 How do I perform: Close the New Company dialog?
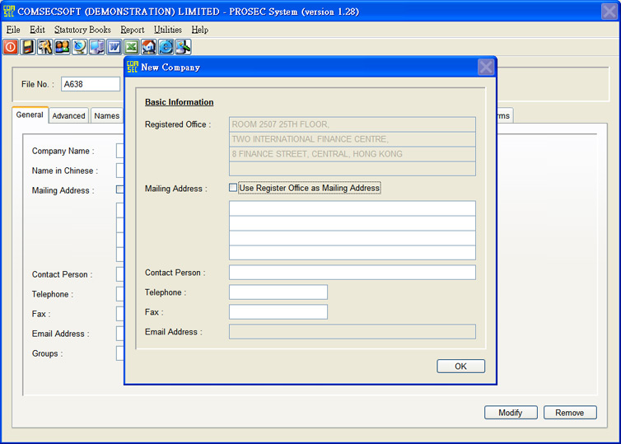[x=486, y=68]
